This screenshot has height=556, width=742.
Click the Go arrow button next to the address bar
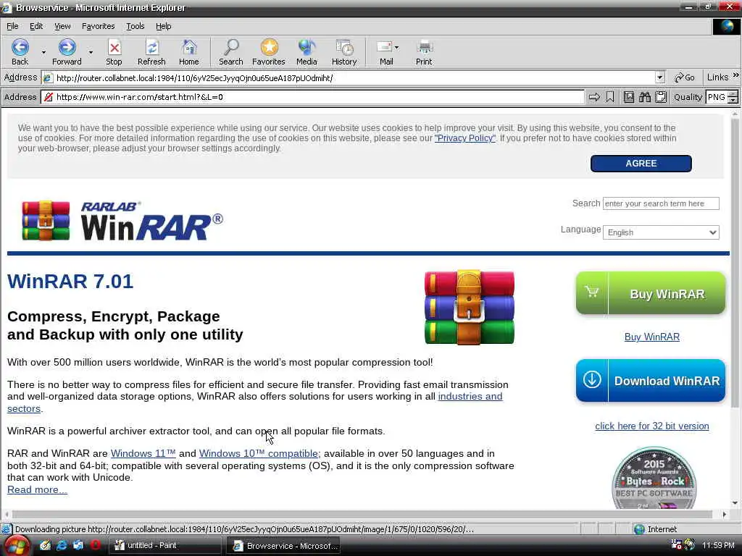tap(684, 77)
